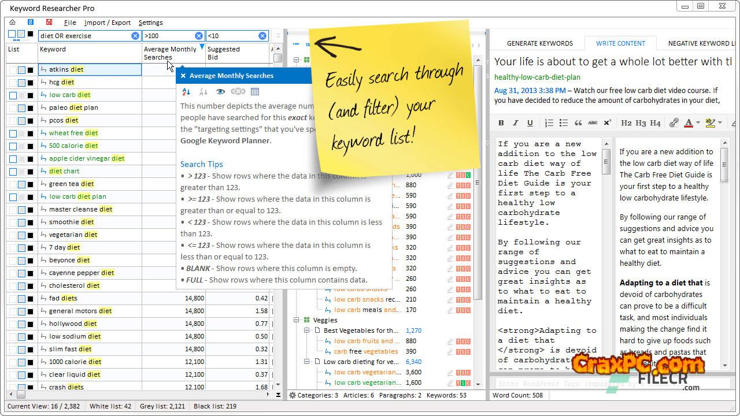Click the table grid icon in the popup
The width and height of the screenshot is (740, 416).
[x=255, y=92]
